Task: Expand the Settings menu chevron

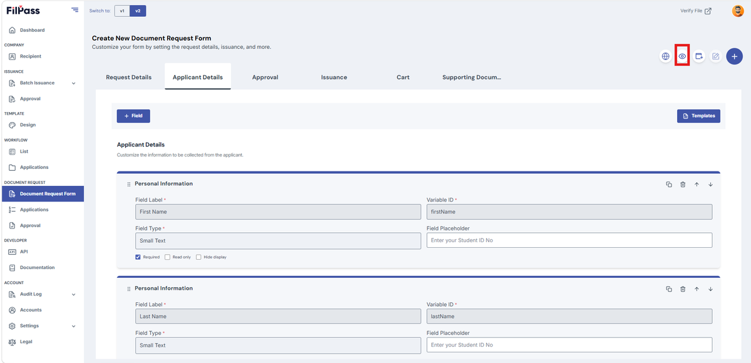Action: coord(74,326)
